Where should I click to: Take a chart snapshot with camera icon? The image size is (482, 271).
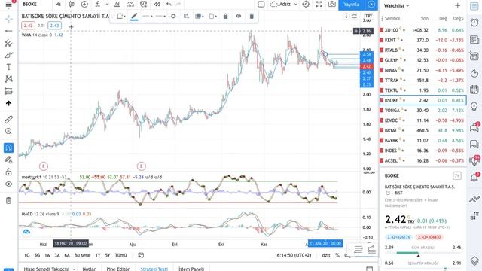tap(331, 5)
